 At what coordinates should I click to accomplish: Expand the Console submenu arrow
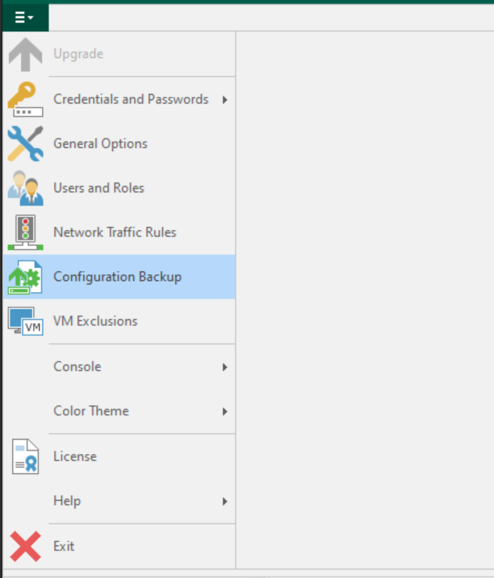[225, 367]
